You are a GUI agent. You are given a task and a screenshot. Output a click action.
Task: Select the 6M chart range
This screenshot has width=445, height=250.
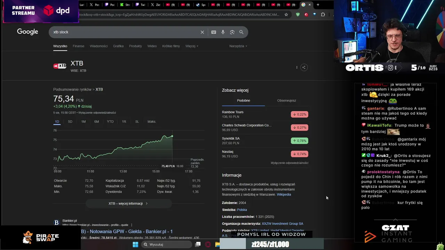[97, 122]
